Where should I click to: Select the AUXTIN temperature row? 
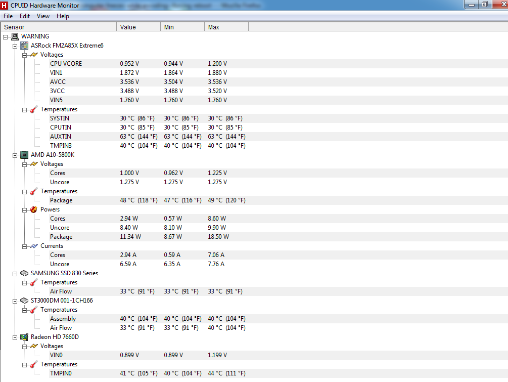point(279,137)
